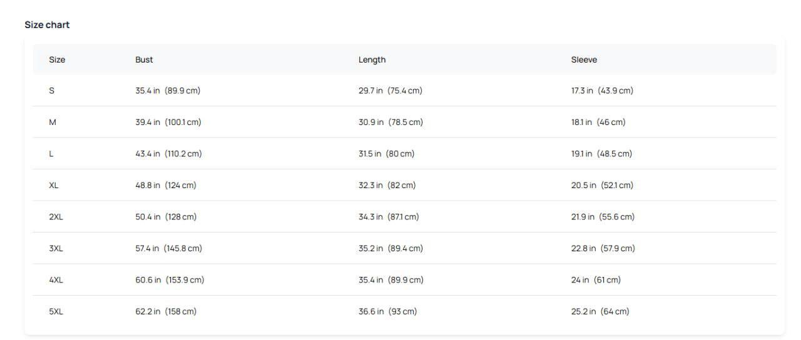Click the Size chart heading
Image resolution: width=801 pixels, height=340 pixels.
[x=47, y=25]
